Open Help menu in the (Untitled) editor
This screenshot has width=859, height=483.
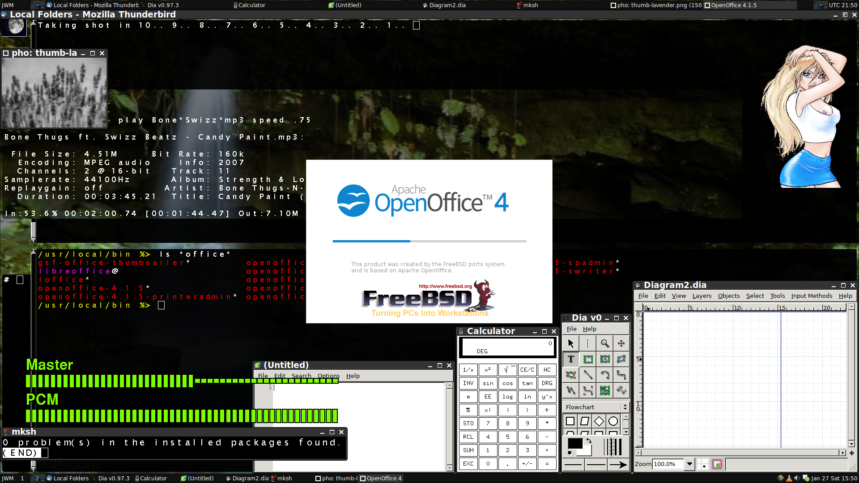coord(353,376)
